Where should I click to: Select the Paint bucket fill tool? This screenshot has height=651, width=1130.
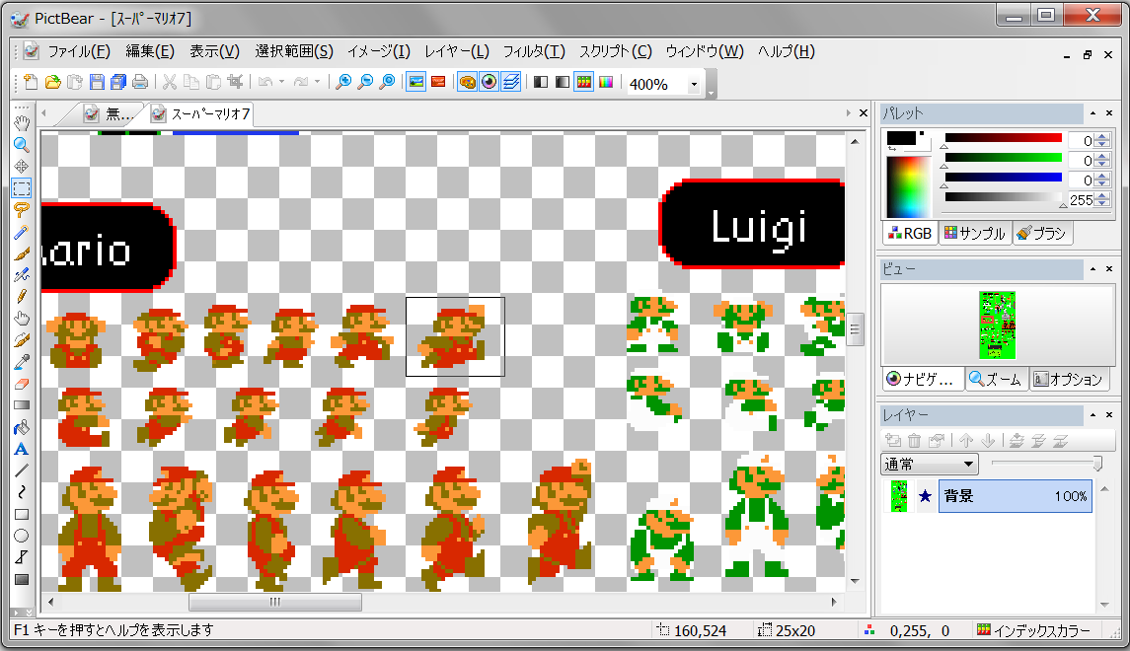pos(22,428)
